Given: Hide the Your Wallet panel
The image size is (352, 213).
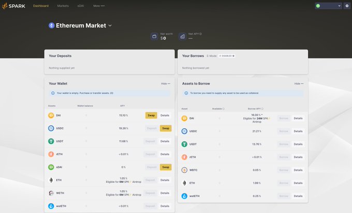Looking at the screenshot, I should [166, 84].
